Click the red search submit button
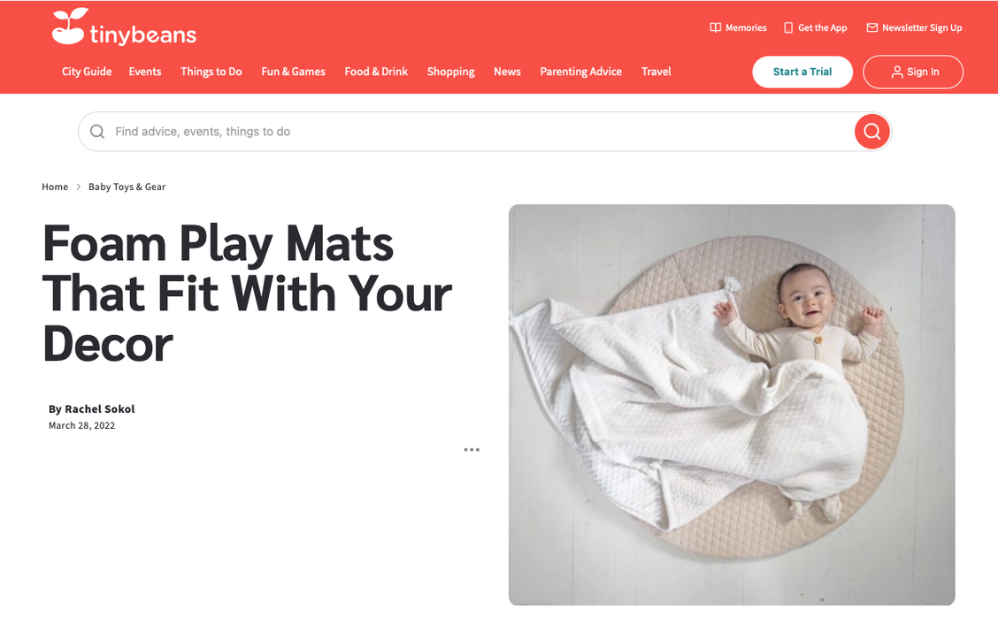The image size is (998, 618). coord(872,132)
